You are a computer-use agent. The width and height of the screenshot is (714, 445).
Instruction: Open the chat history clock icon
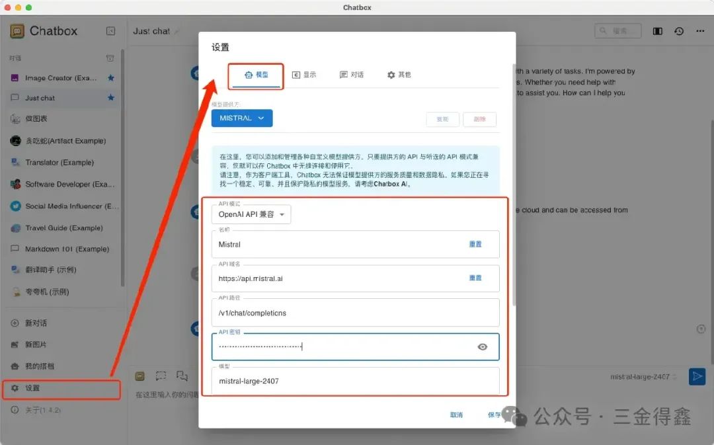pos(679,31)
